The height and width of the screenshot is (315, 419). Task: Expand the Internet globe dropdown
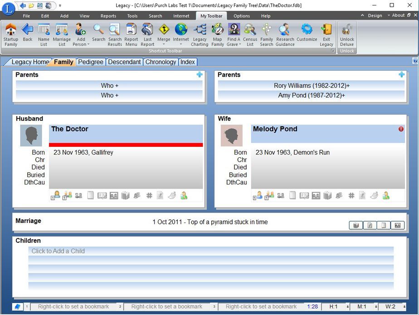click(x=181, y=44)
